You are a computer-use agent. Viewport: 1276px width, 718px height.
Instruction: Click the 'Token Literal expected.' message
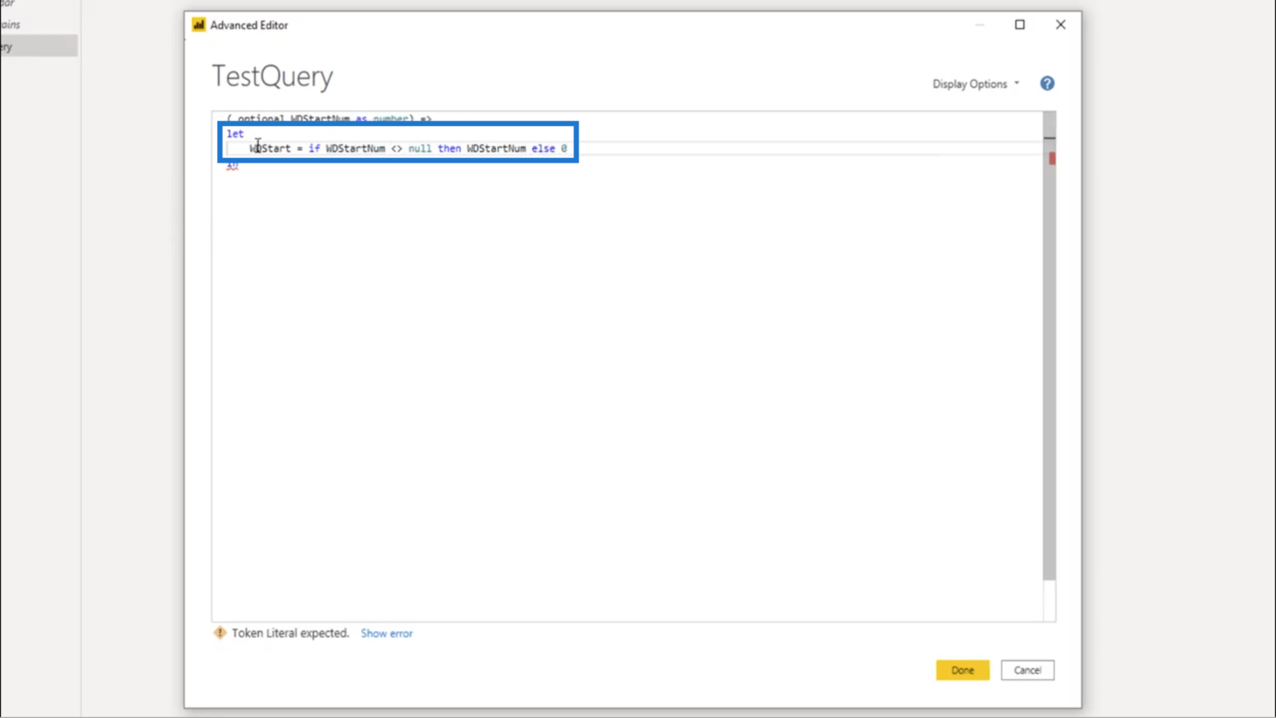point(290,633)
